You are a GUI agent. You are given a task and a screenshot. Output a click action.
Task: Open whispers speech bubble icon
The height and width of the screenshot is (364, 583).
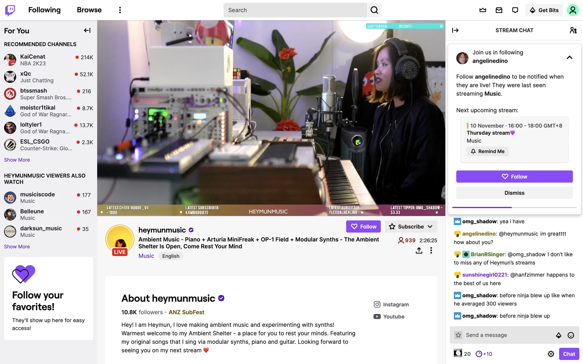pos(515,10)
